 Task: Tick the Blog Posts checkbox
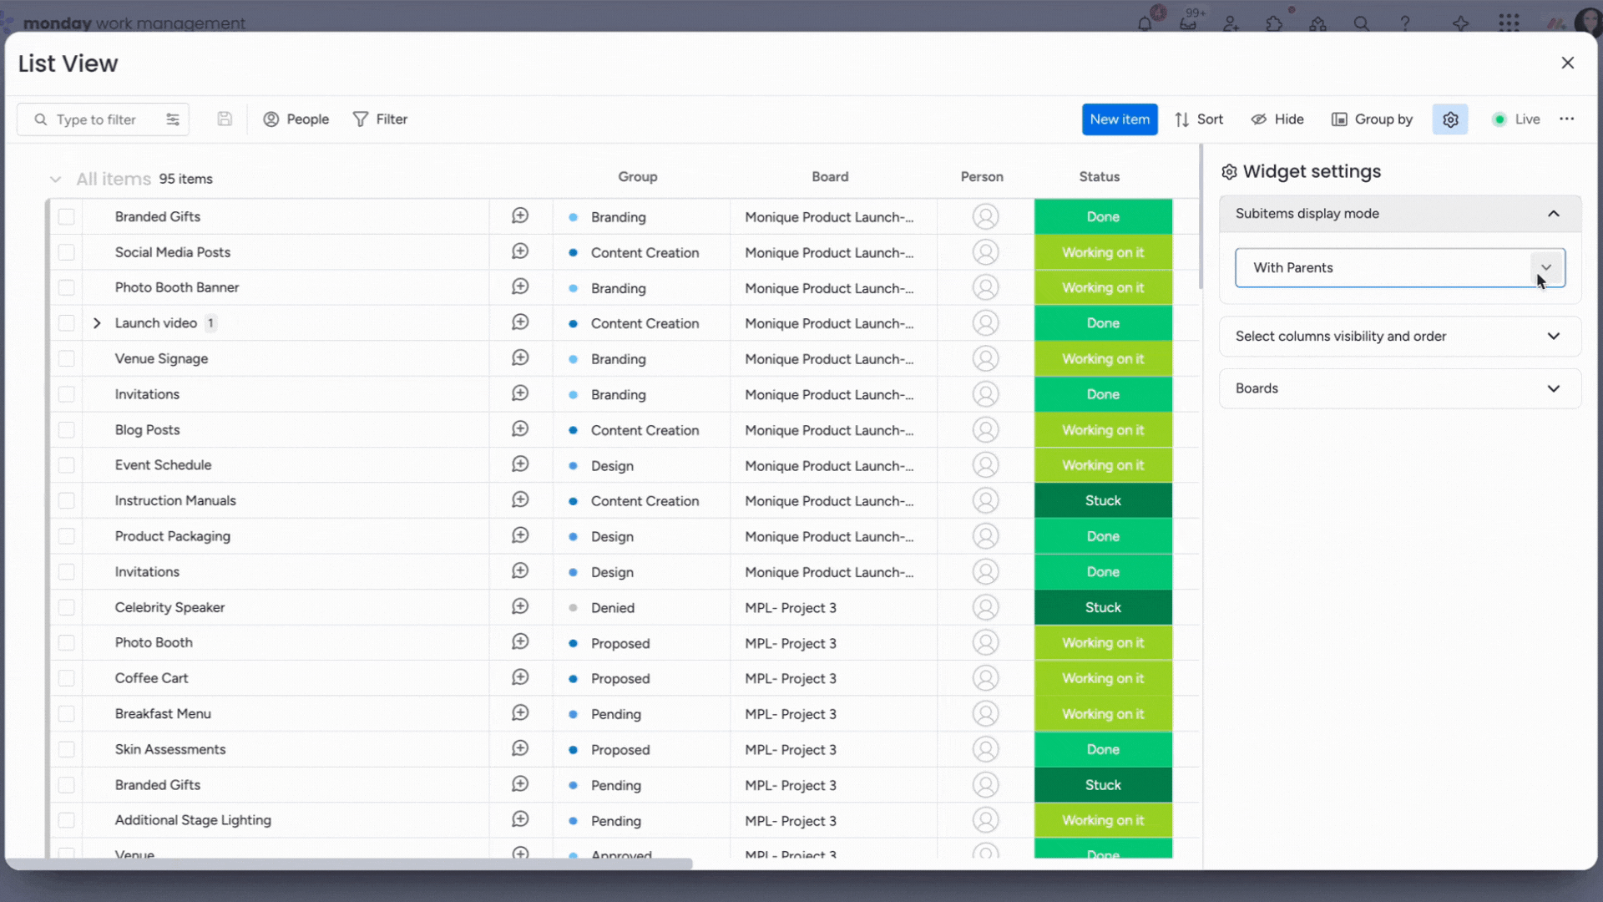point(67,429)
